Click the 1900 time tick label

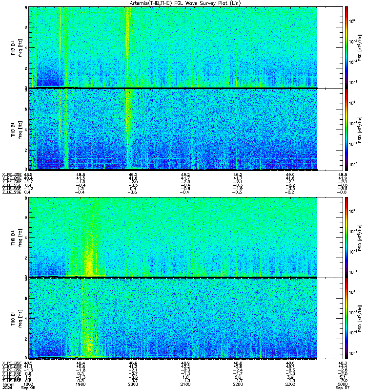coord(81,384)
